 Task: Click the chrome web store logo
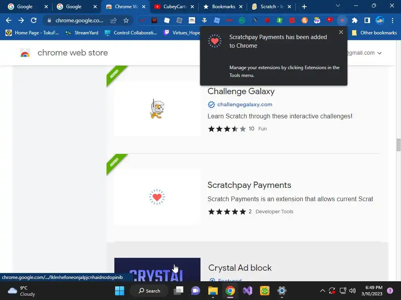point(64,53)
